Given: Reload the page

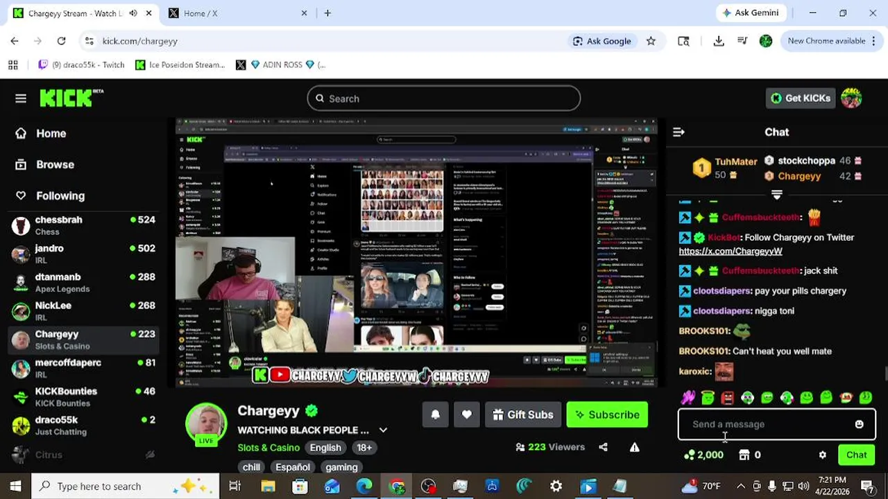Looking at the screenshot, I should [61, 41].
